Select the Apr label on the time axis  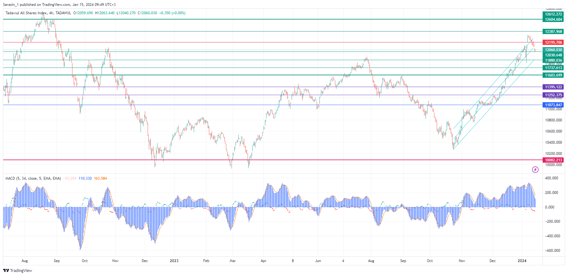click(x=263, y=261)
